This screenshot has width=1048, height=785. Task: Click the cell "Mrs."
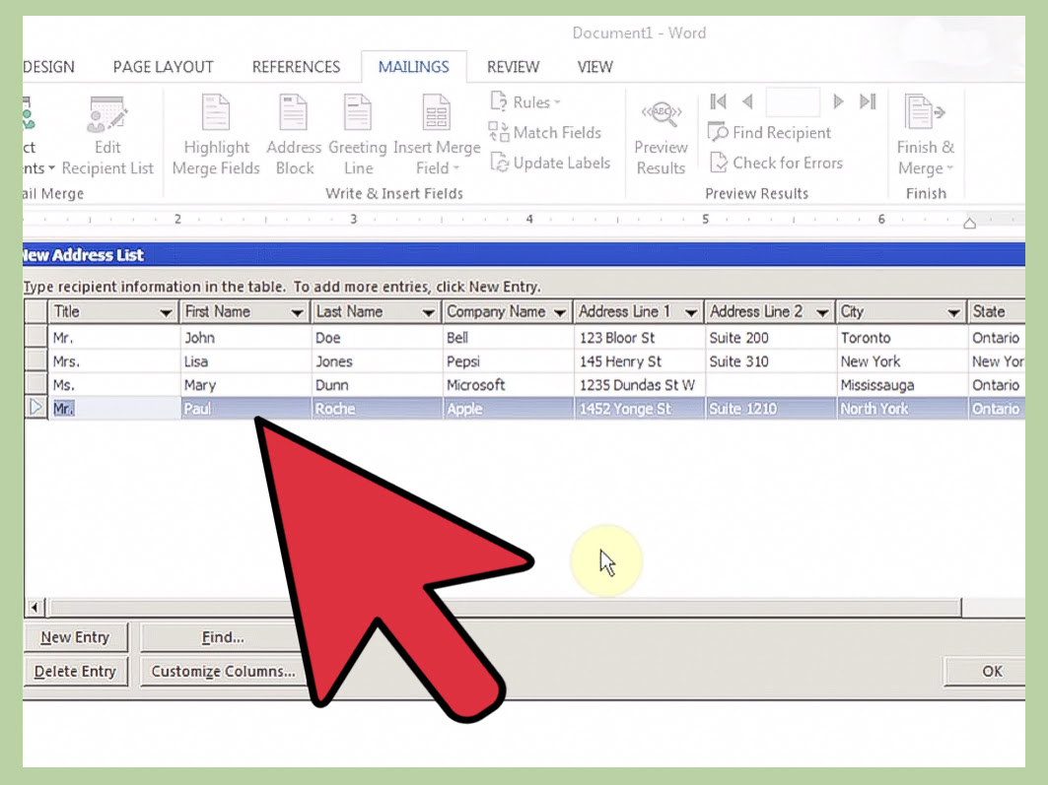click(114, 361)
